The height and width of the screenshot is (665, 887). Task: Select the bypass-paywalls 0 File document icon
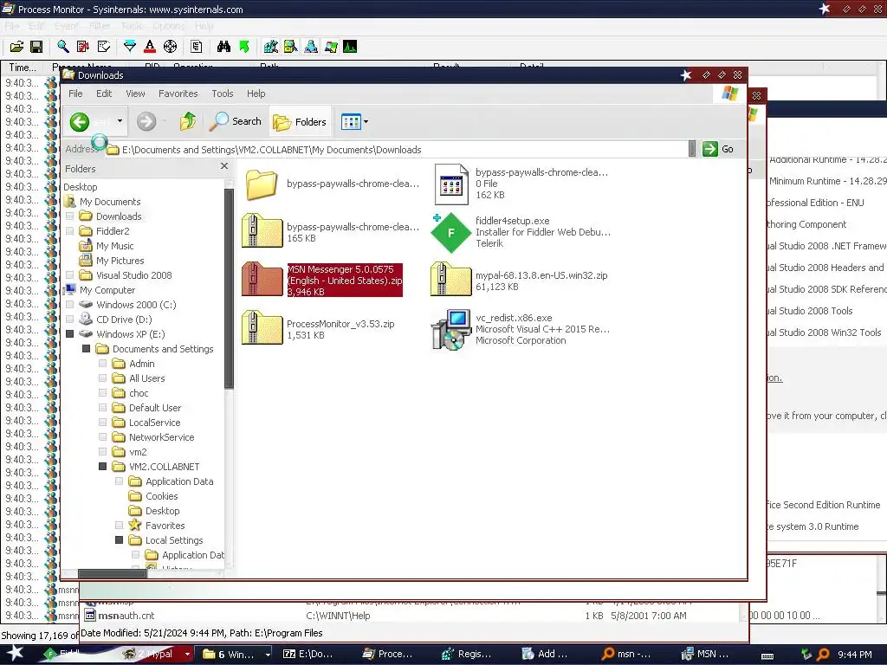450,184
